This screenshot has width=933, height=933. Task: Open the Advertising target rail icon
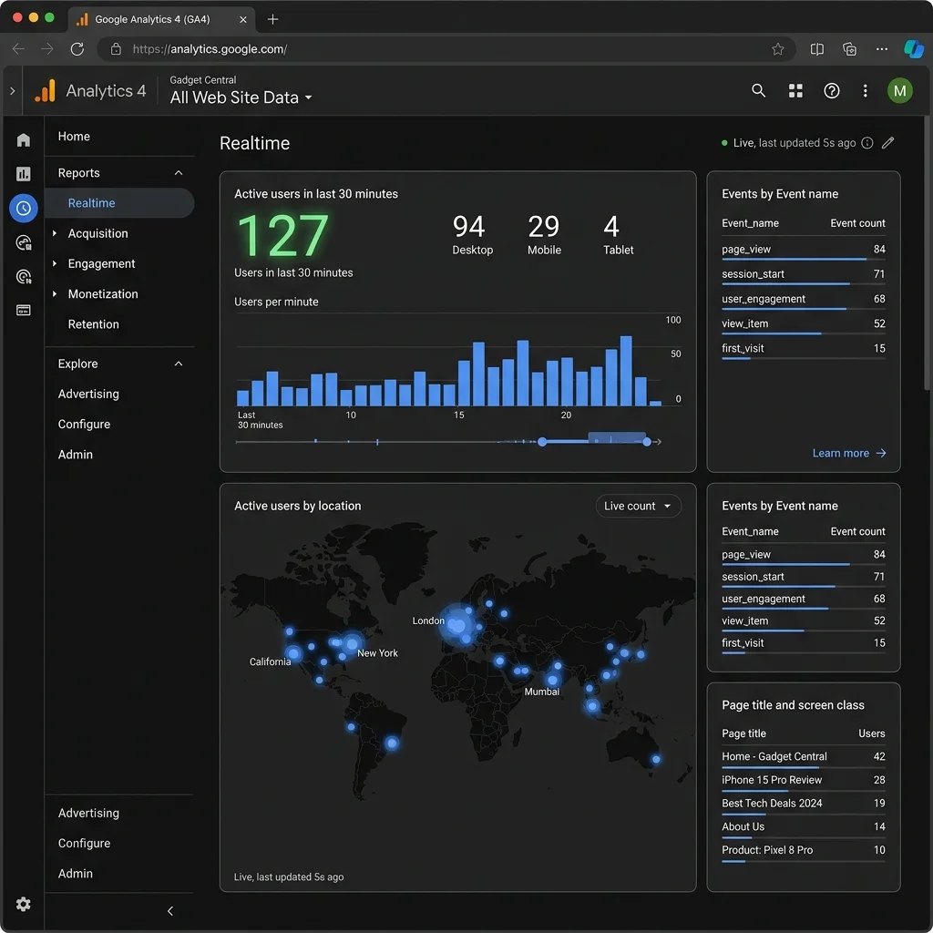pyautogui.click(x=23, y=276)
